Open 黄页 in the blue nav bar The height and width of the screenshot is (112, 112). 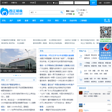coord(57,21)
